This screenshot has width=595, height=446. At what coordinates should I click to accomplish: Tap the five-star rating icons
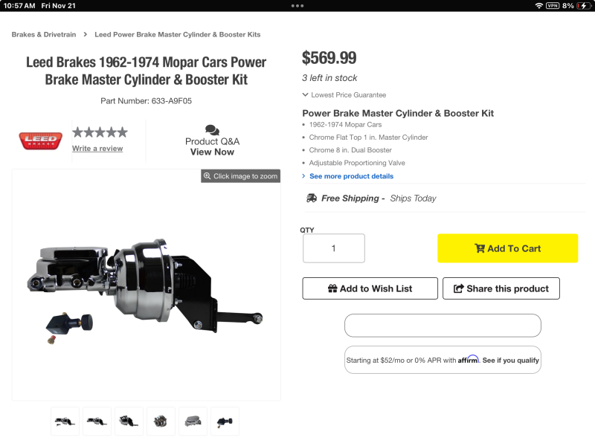[100, 132]
